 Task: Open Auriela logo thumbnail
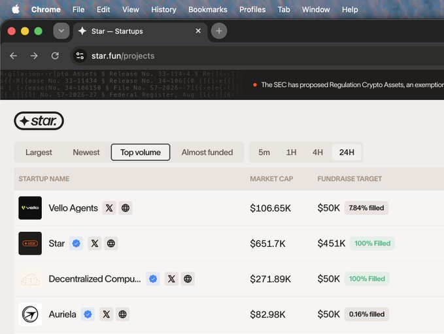point(30,314)
